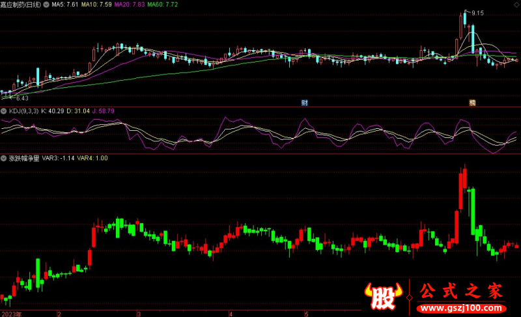Open the KDJ(9,3,3) indicator parameters
521x317 pixels.
pyautogui.click(x=23, y=111)
